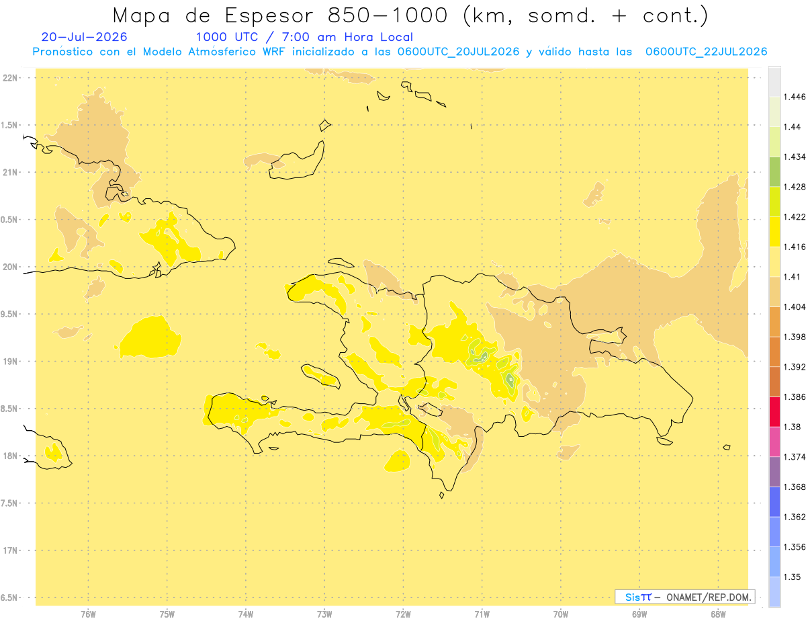Click the '7.5N' latitude label
806x623 pixels.
tap(10, 503)
